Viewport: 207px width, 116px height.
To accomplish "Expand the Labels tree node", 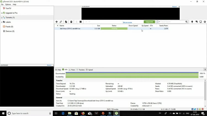I will 2,22.
